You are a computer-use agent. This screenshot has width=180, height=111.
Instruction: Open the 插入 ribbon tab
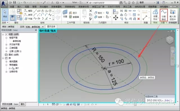19,7
